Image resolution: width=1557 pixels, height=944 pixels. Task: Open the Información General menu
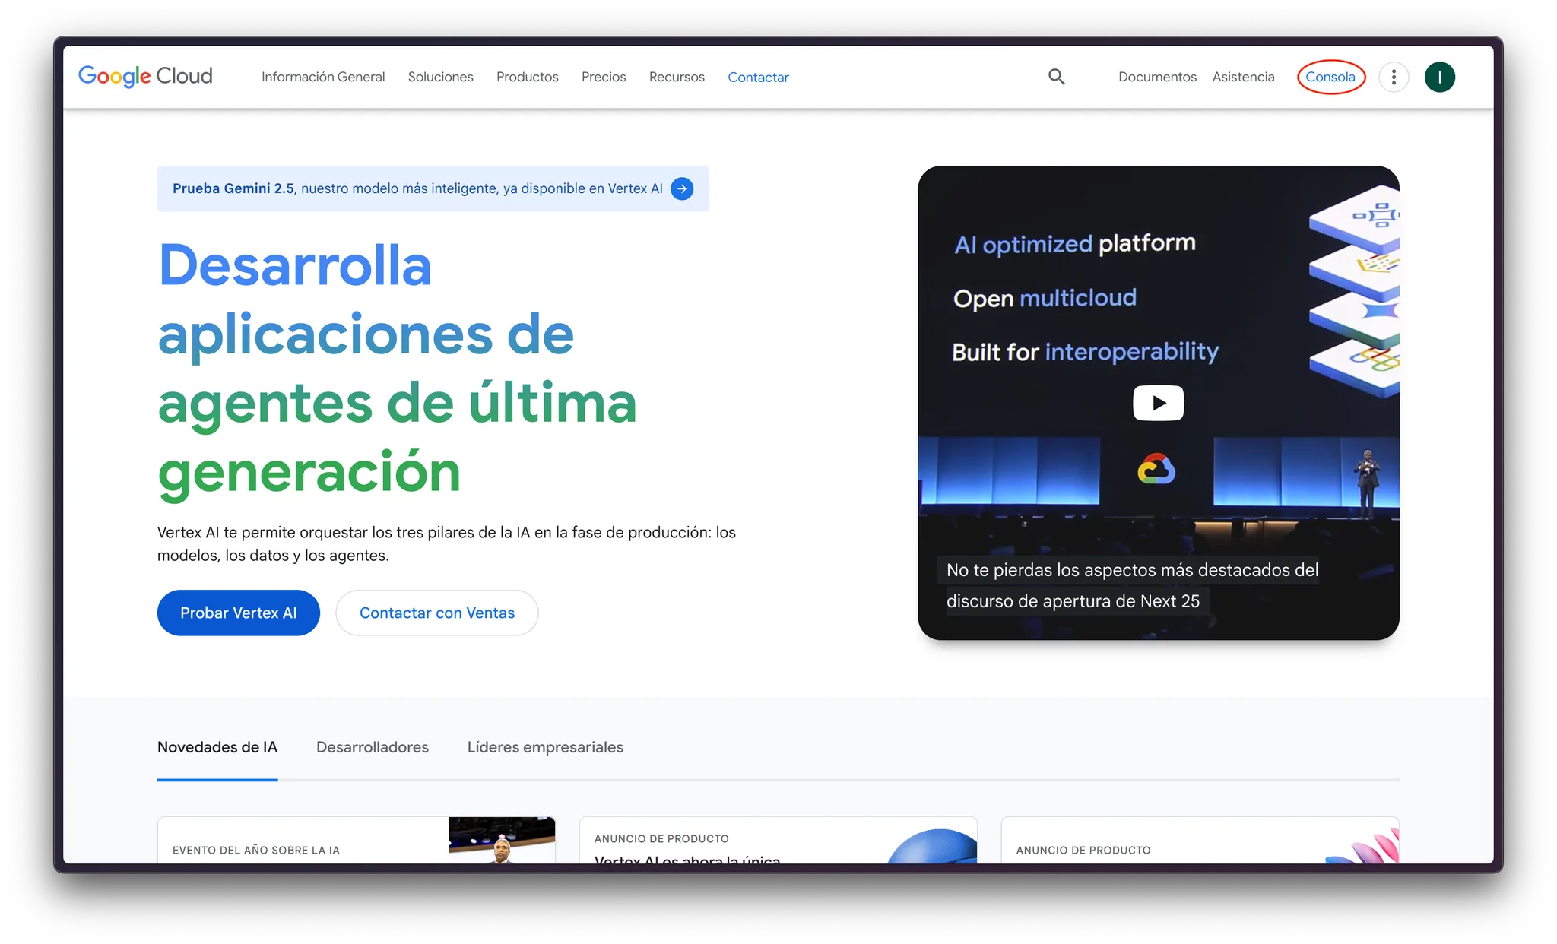[x=323, y=77]
